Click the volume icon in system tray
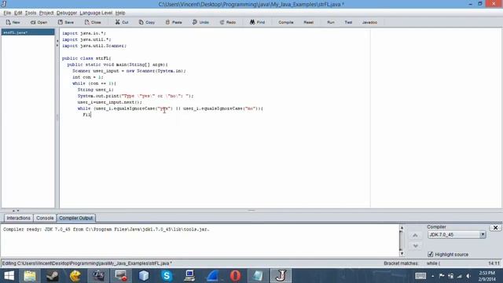 [x=468, y=276]
